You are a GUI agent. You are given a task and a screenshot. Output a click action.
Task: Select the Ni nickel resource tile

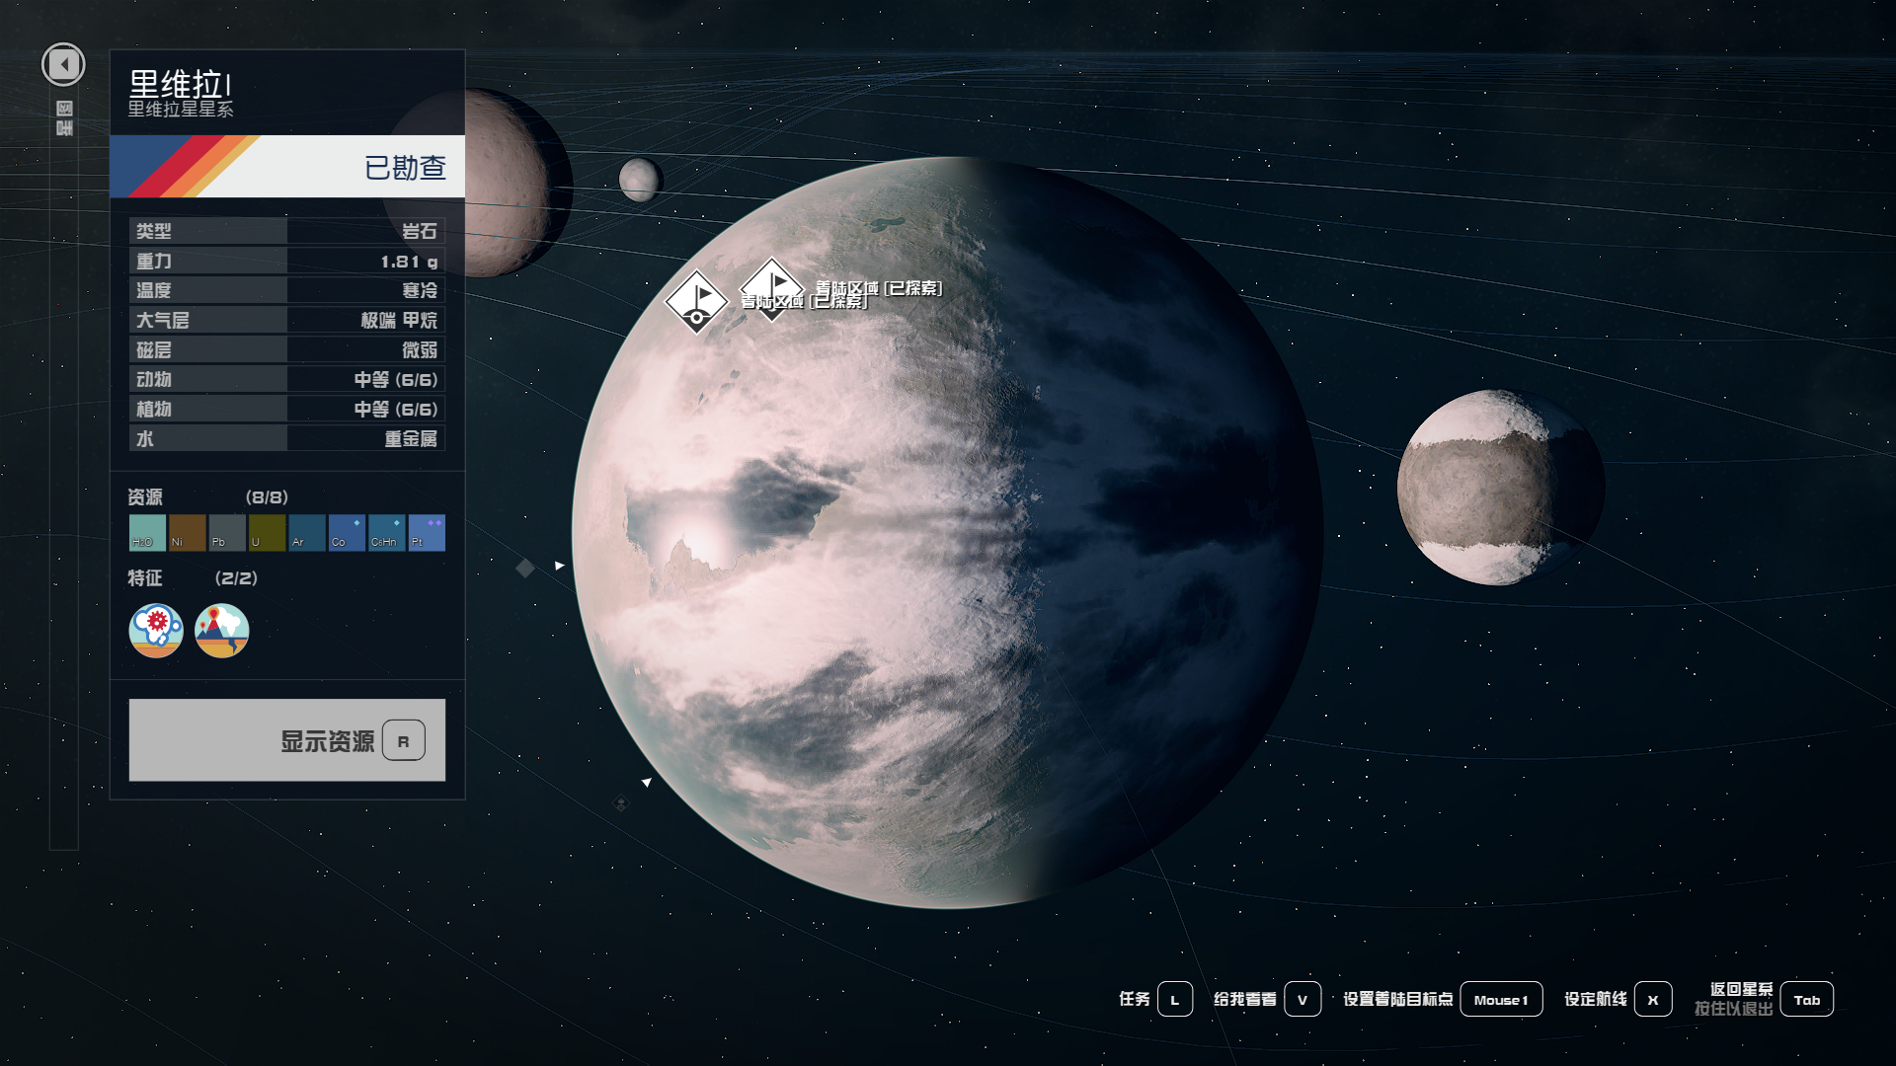point(187,533)
